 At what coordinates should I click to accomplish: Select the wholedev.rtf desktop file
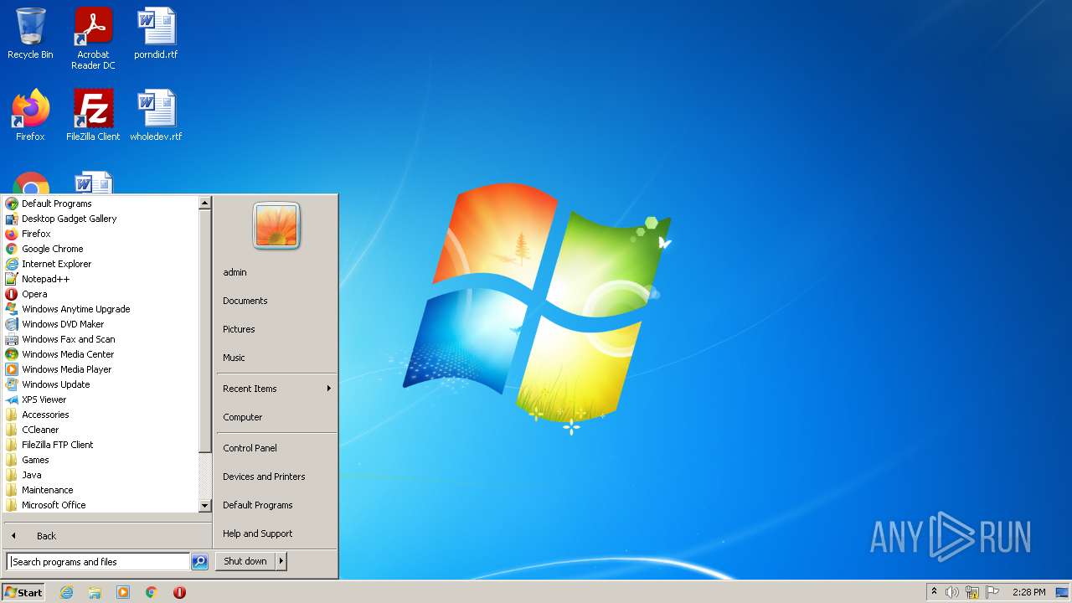[156, 115]
